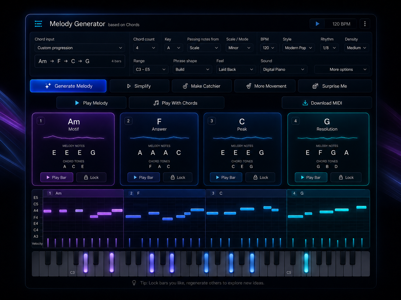Click the note icon on Make Catchier
This screenshot has width=401, height=300.
coord(185,86)
